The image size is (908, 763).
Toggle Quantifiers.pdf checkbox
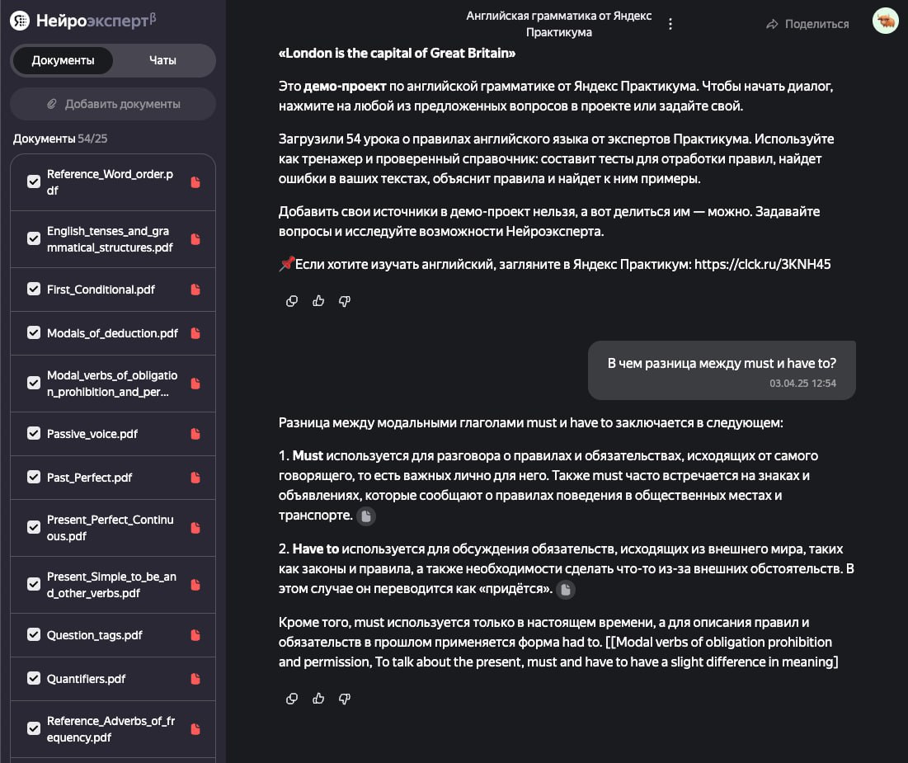click(x=34, y=678)
